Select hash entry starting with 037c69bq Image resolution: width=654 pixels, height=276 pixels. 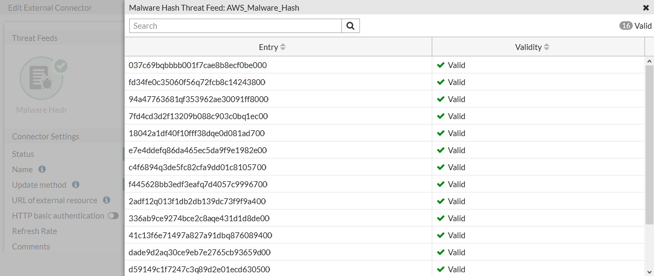click(197, 65)
